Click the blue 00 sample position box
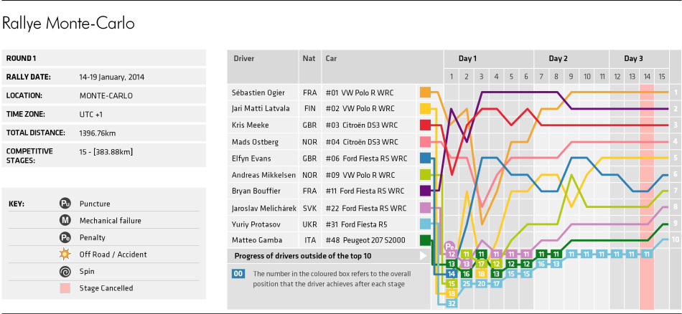This screenshot has height=314, width=682. coord(238,274)
